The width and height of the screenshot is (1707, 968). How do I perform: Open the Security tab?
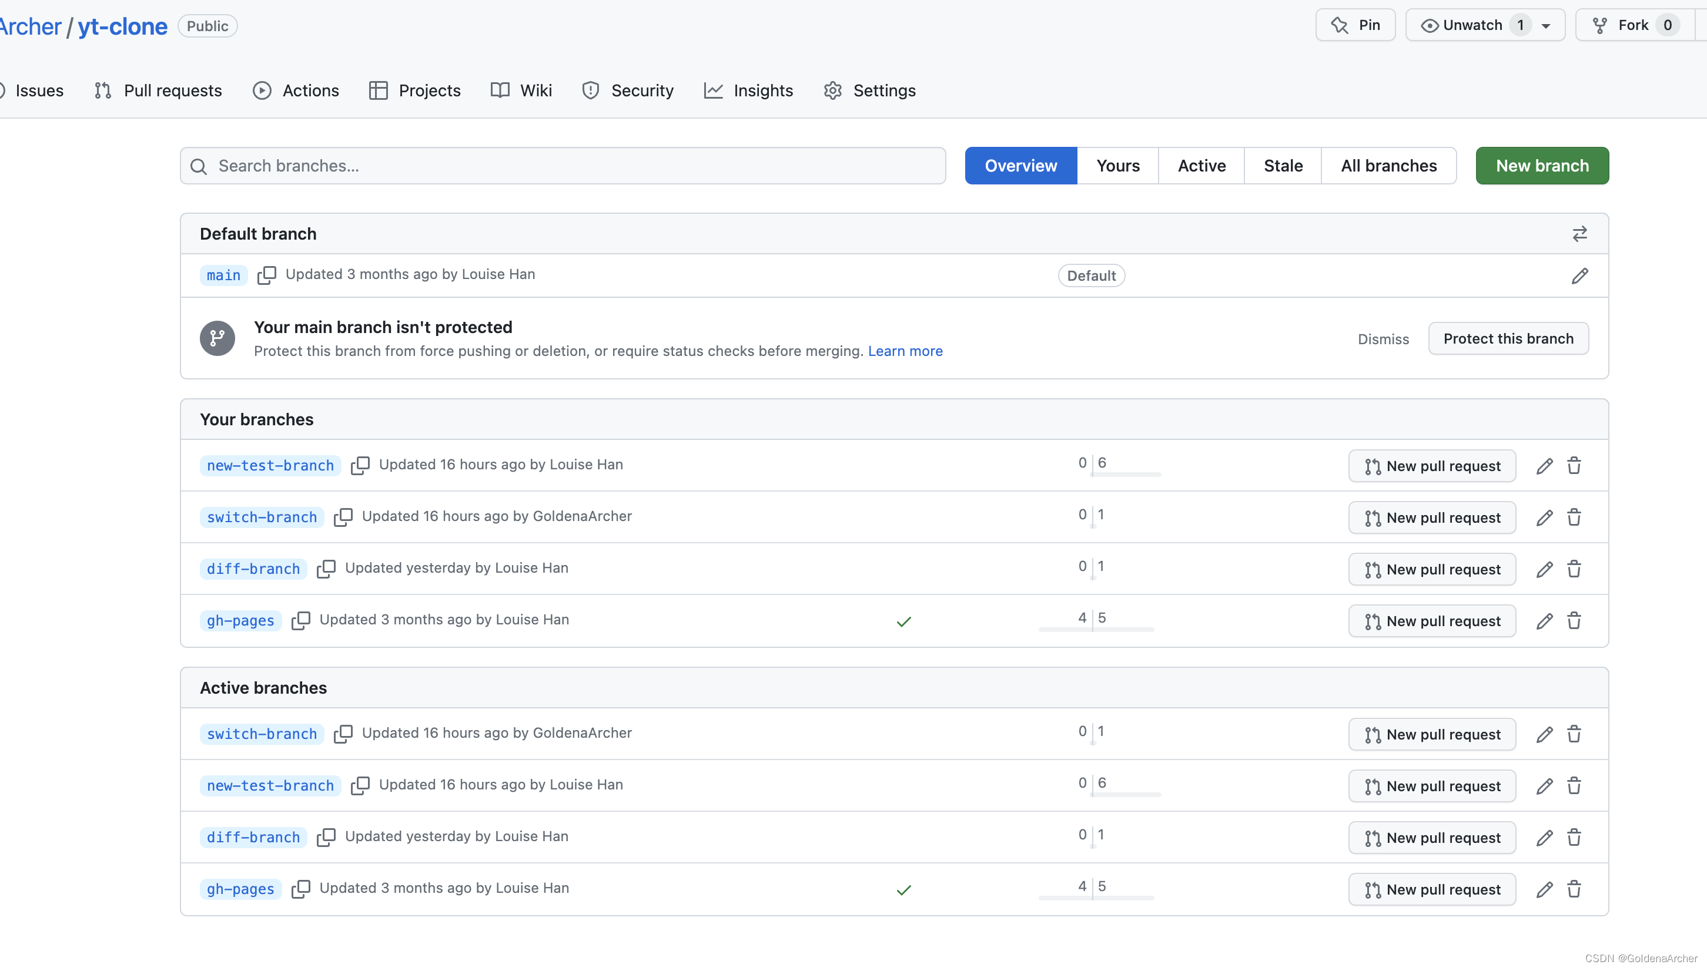628,90
